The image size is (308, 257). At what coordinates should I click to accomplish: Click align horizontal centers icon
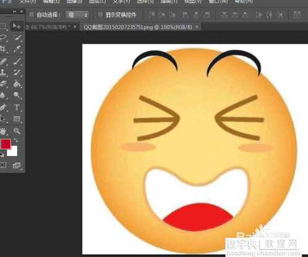click(x=197, y=15)
